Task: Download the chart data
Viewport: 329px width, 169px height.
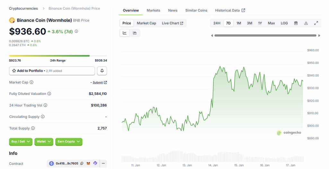Action: (x=306, y=23)
